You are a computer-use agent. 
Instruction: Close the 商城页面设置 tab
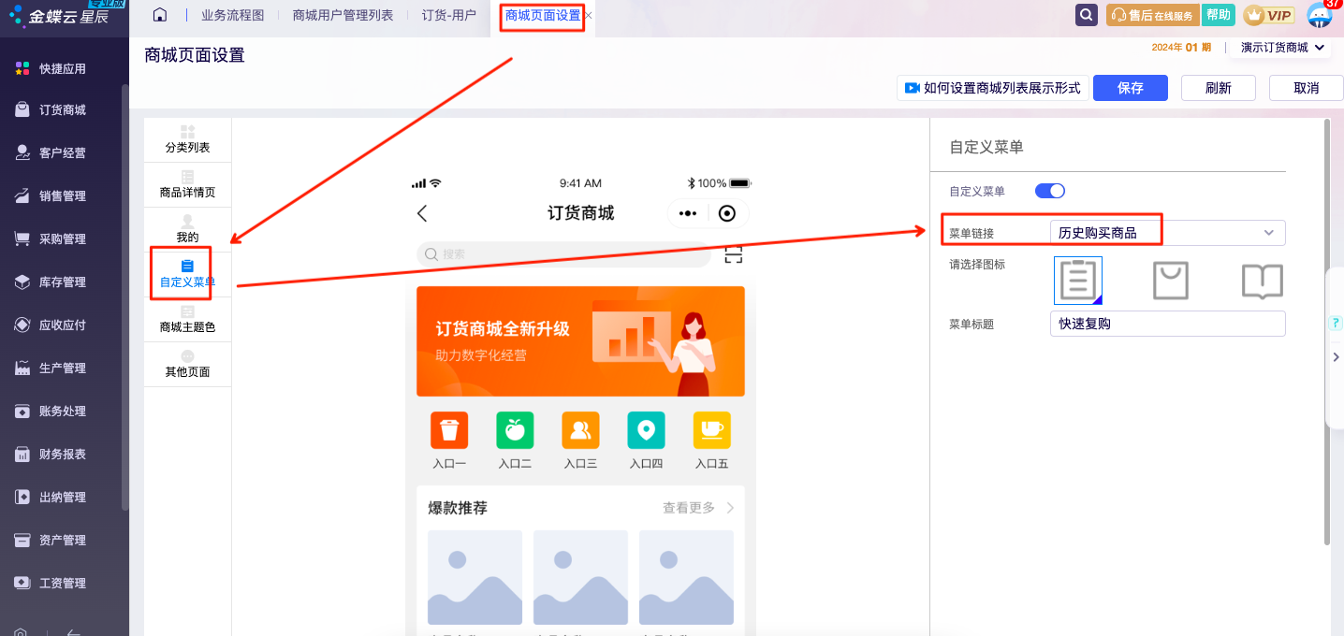tap(588, 16)
